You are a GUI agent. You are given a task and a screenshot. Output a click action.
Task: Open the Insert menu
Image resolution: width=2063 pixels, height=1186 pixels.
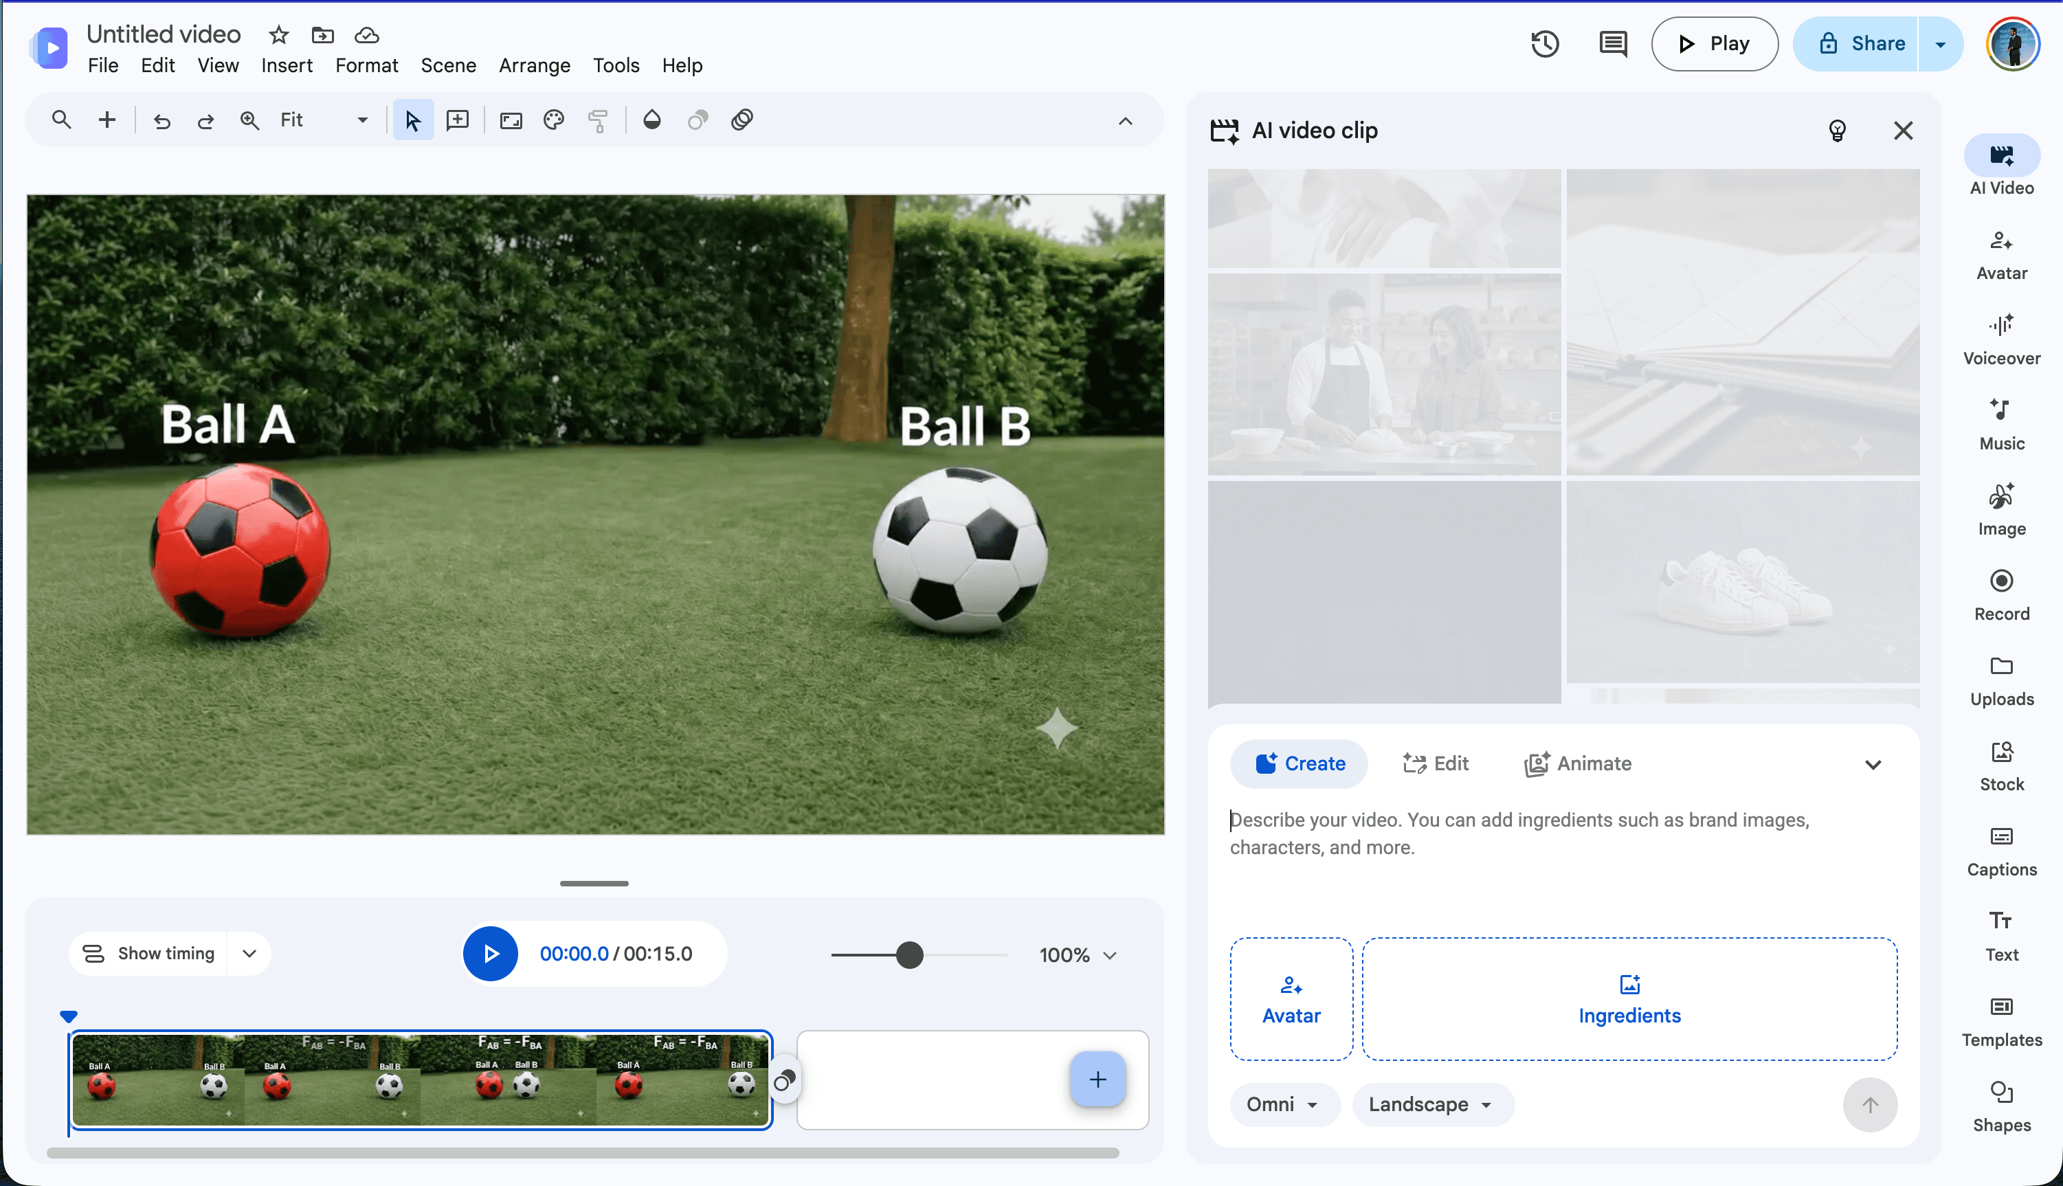[287, 65]
